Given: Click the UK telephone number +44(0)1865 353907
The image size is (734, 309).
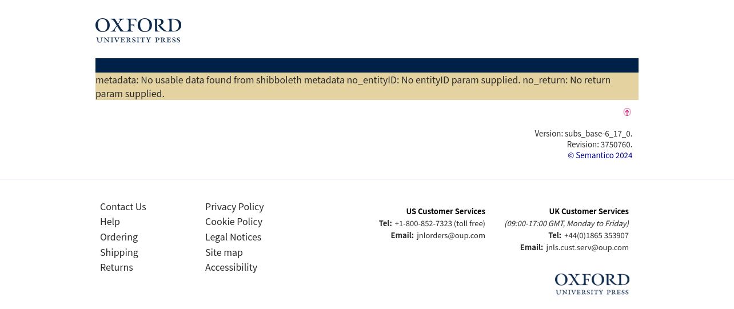Looking at the screenshot, I should pos(596,235).
